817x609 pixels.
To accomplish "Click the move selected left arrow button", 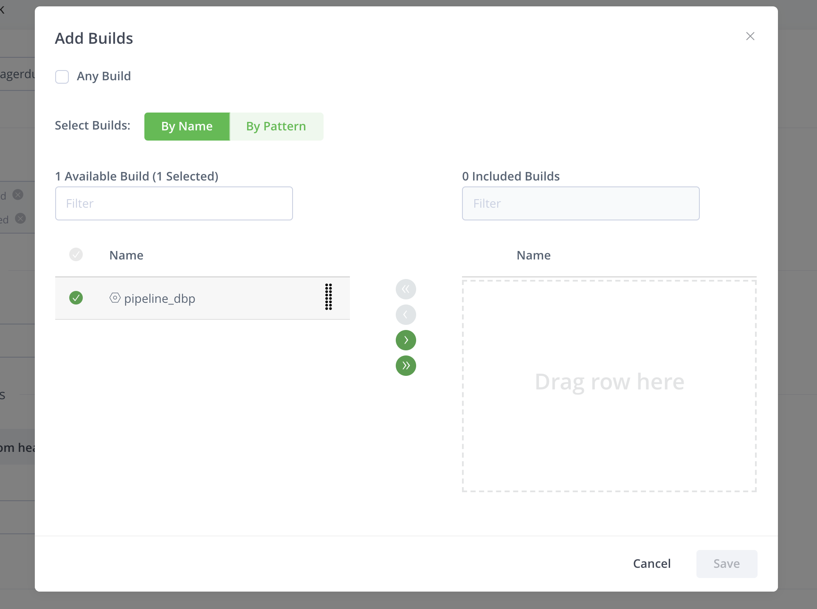I will (406, 315).
